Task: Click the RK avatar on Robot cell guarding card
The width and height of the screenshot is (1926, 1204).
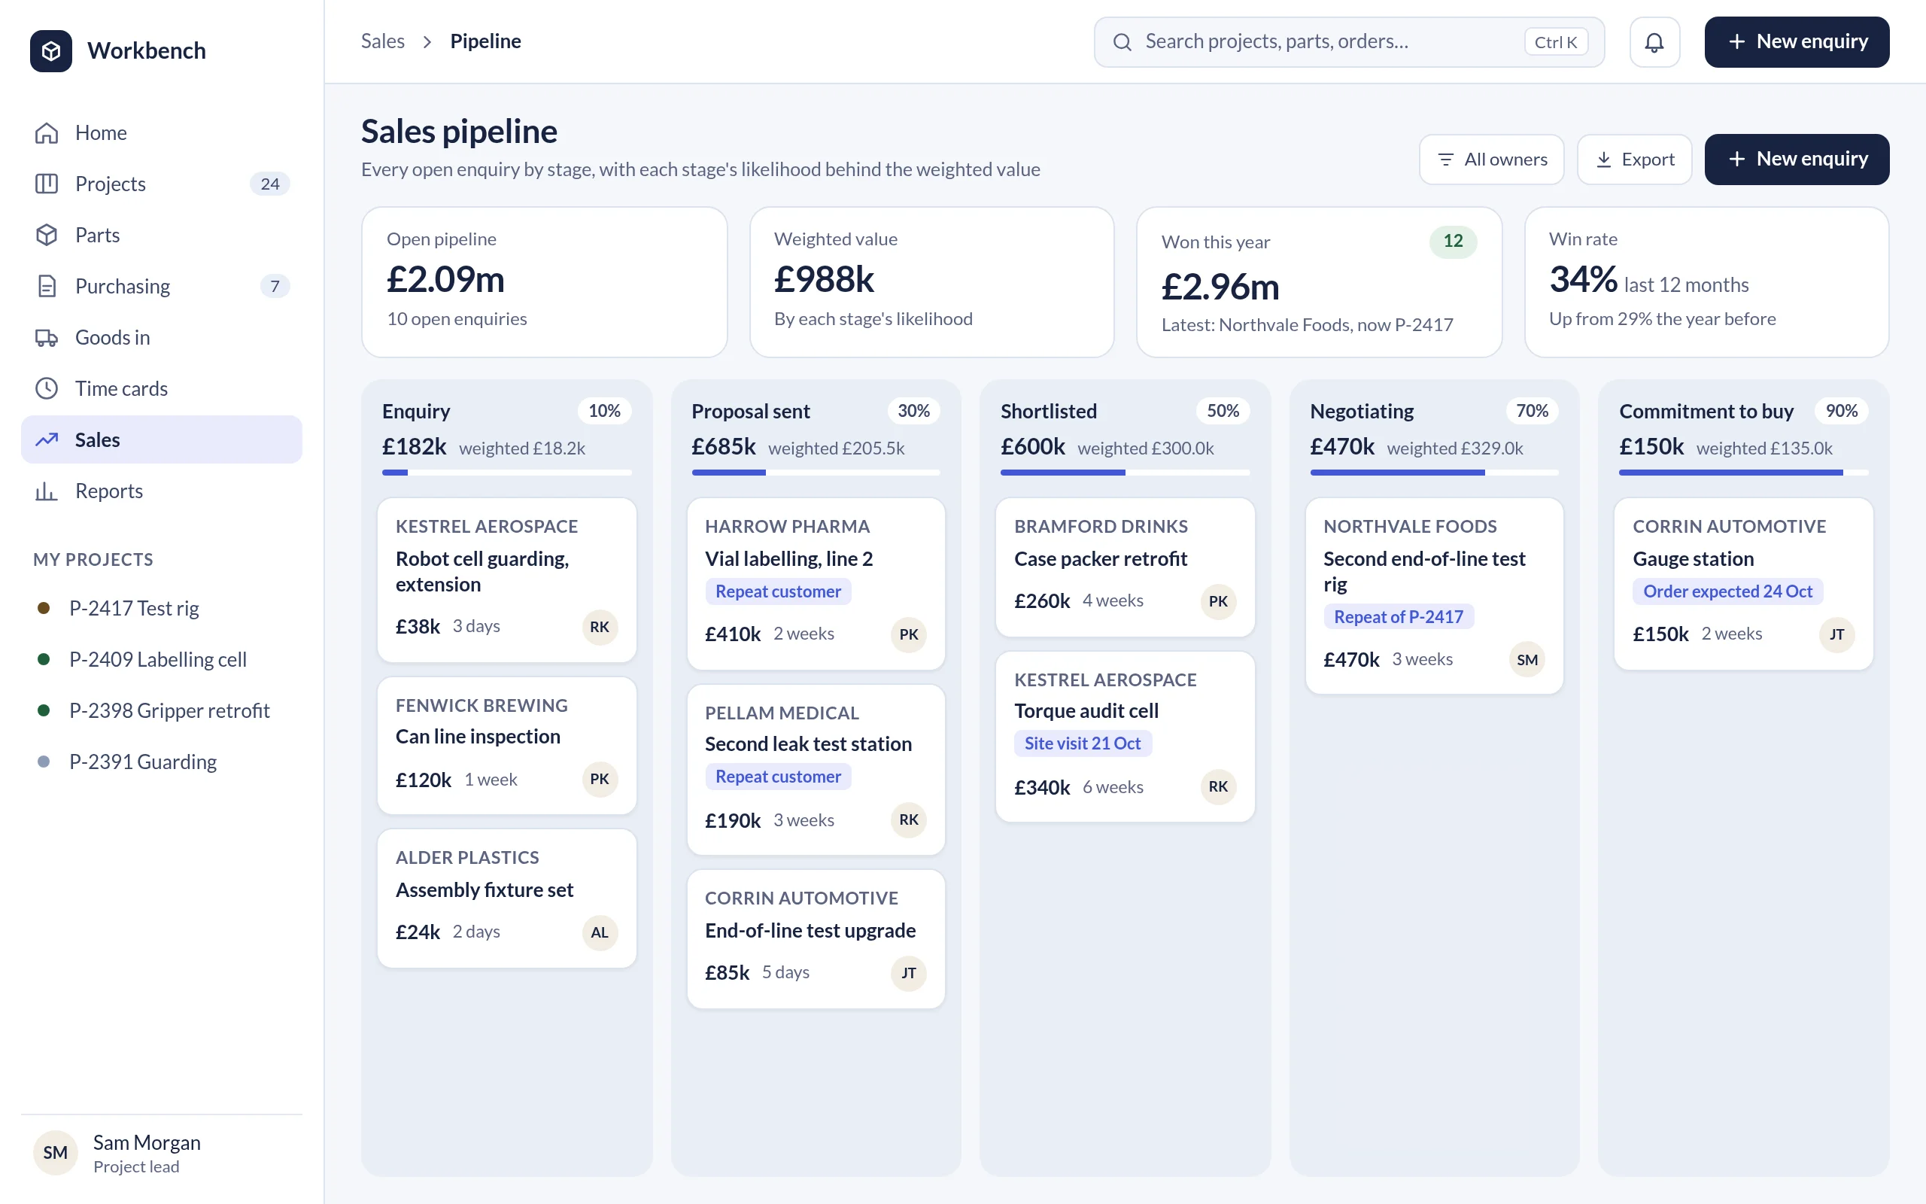Action: tap(600, 627)
